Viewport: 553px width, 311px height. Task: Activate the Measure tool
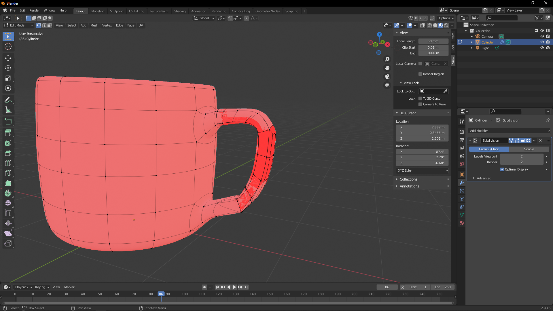coord(8,110)
